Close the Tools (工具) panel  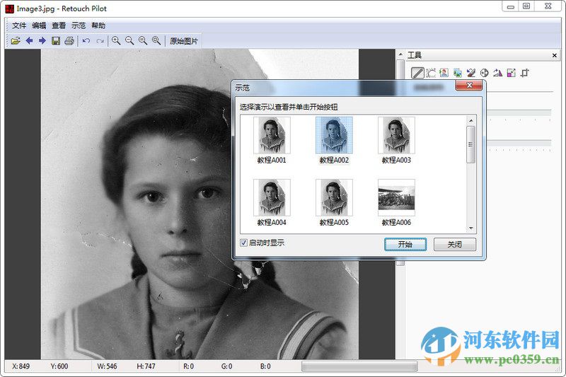coord(555,56)
